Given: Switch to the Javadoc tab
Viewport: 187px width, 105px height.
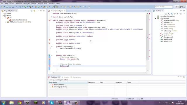Looking at the screenshot, I should (65, 77).
